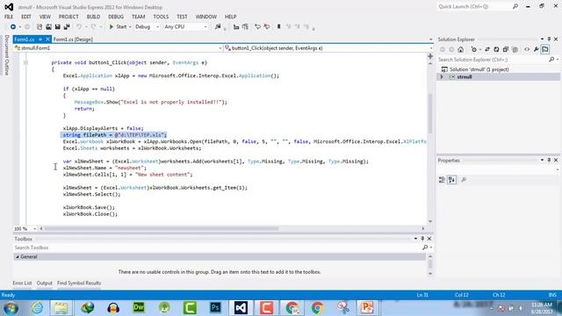Click the Pending Changes Filter icon

click(x=474, y=49)
